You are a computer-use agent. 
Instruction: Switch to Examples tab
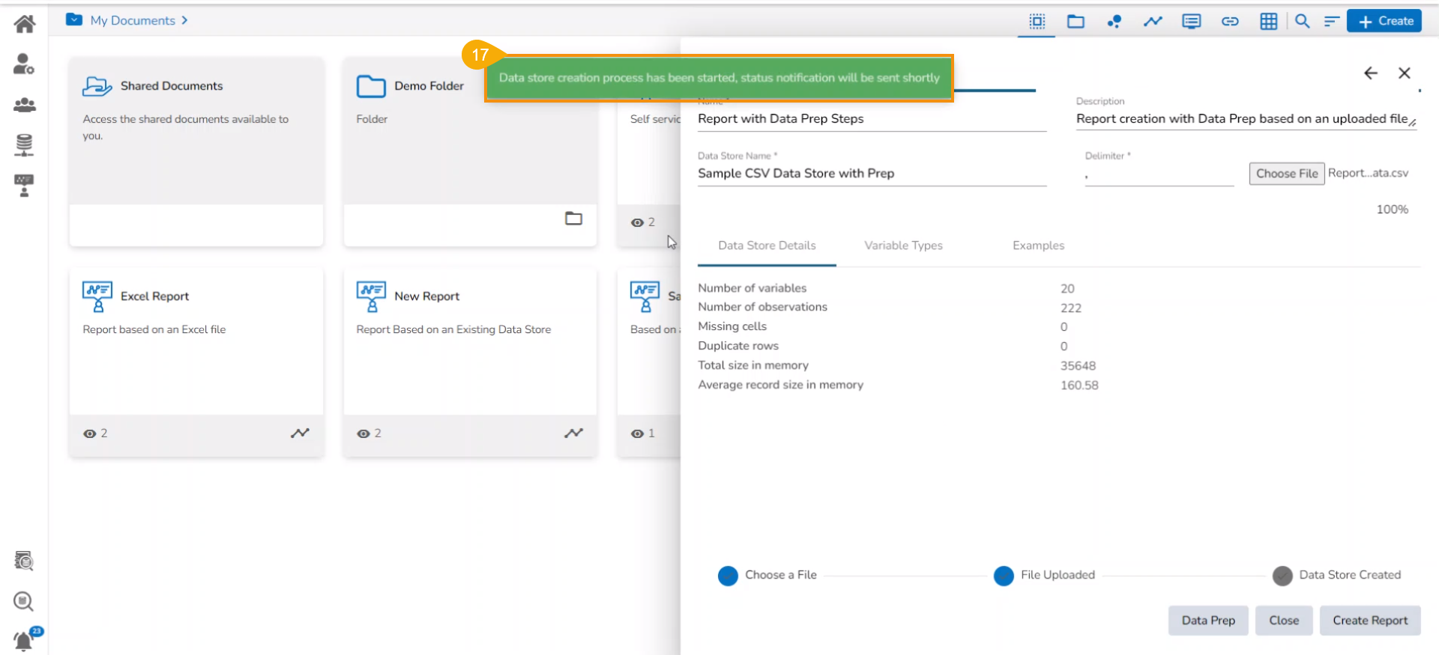(x=1038, y=246)
